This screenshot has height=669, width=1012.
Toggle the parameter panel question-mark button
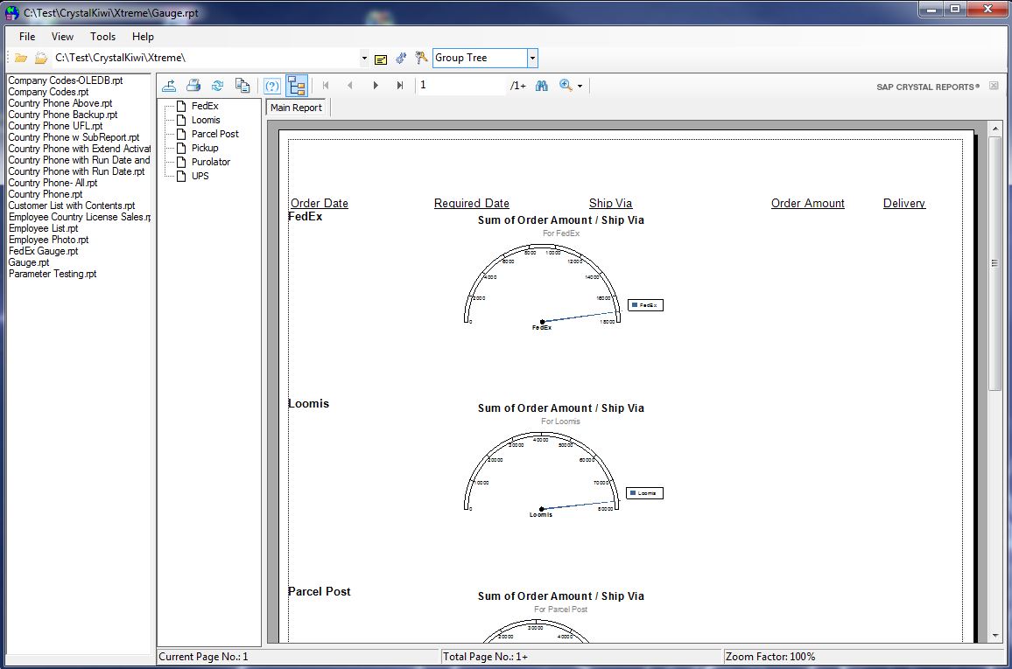pos(272,85)
